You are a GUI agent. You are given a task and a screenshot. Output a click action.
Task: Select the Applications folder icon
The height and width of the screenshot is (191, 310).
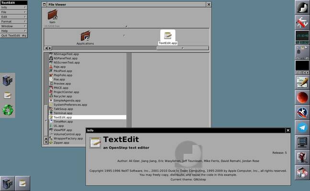[x=85, y=36]
